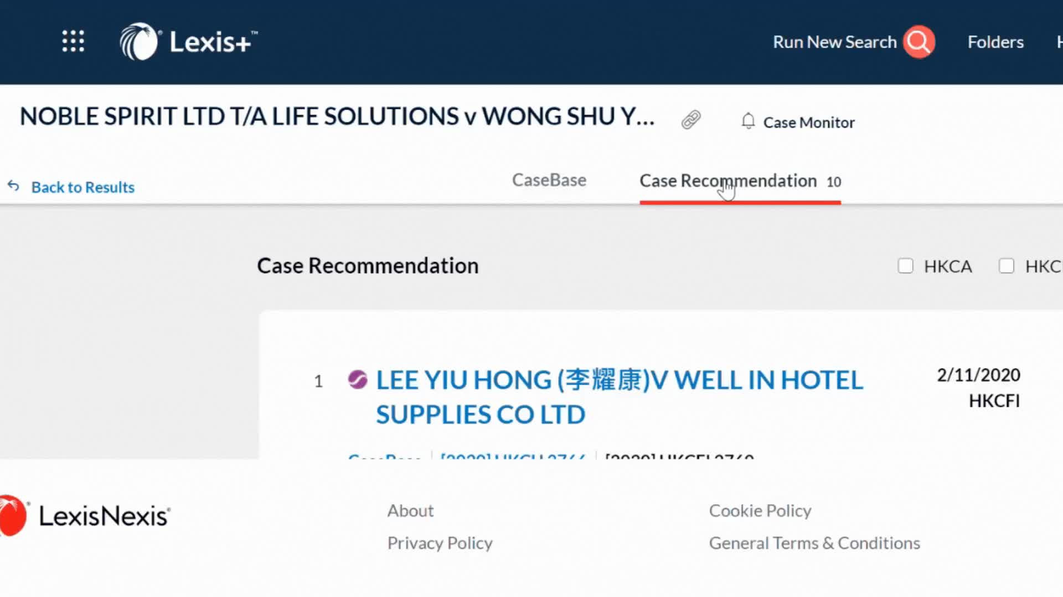The width and height of the screenshot is (1063, 597).
Task: Open the product switcher grid icon
Action: (x=73, y=41)
